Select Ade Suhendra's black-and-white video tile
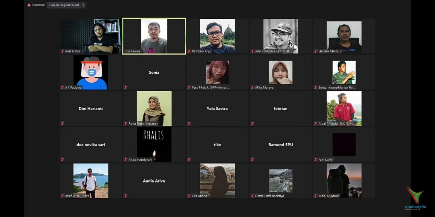Viewport: 435px width, 217px height. click(280, 36)
